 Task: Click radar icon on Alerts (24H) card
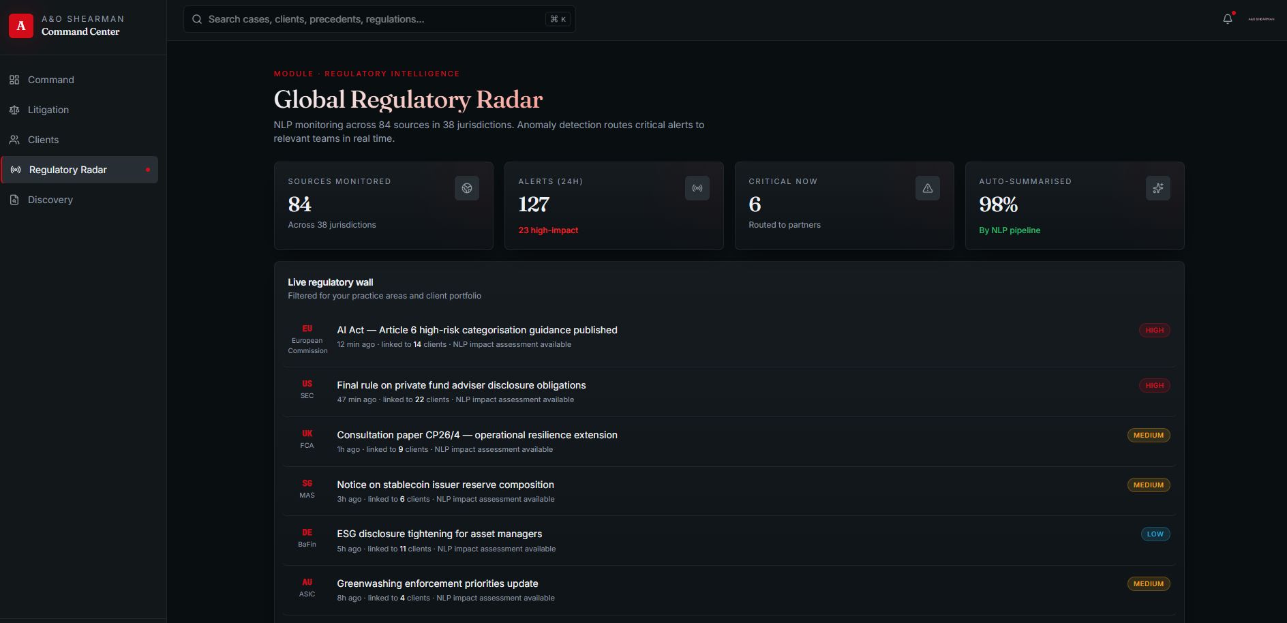697,188
